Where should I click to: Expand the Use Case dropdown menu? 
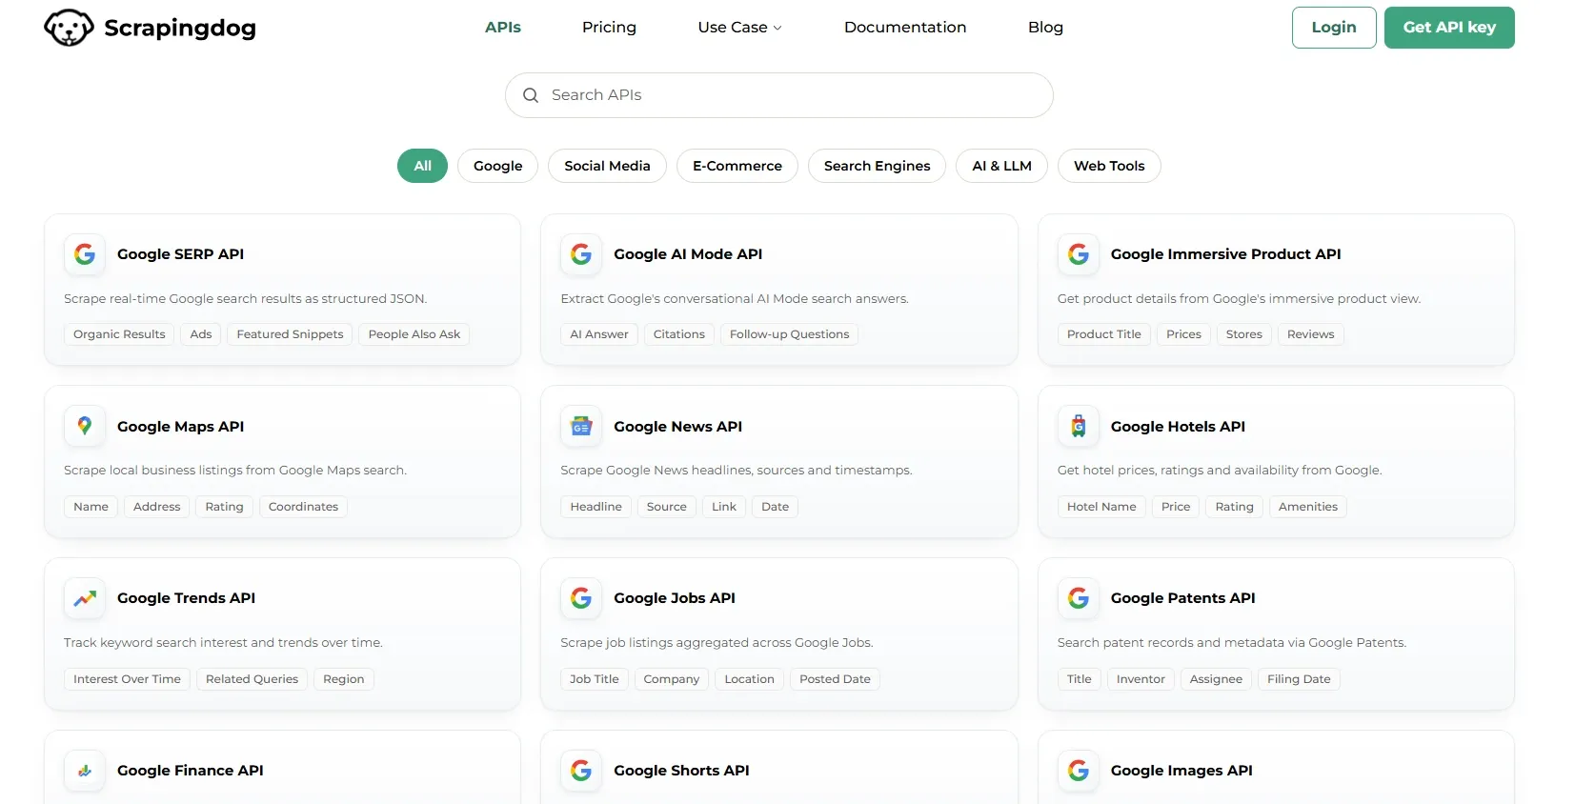pyautogui.click(x=740, y=28)
